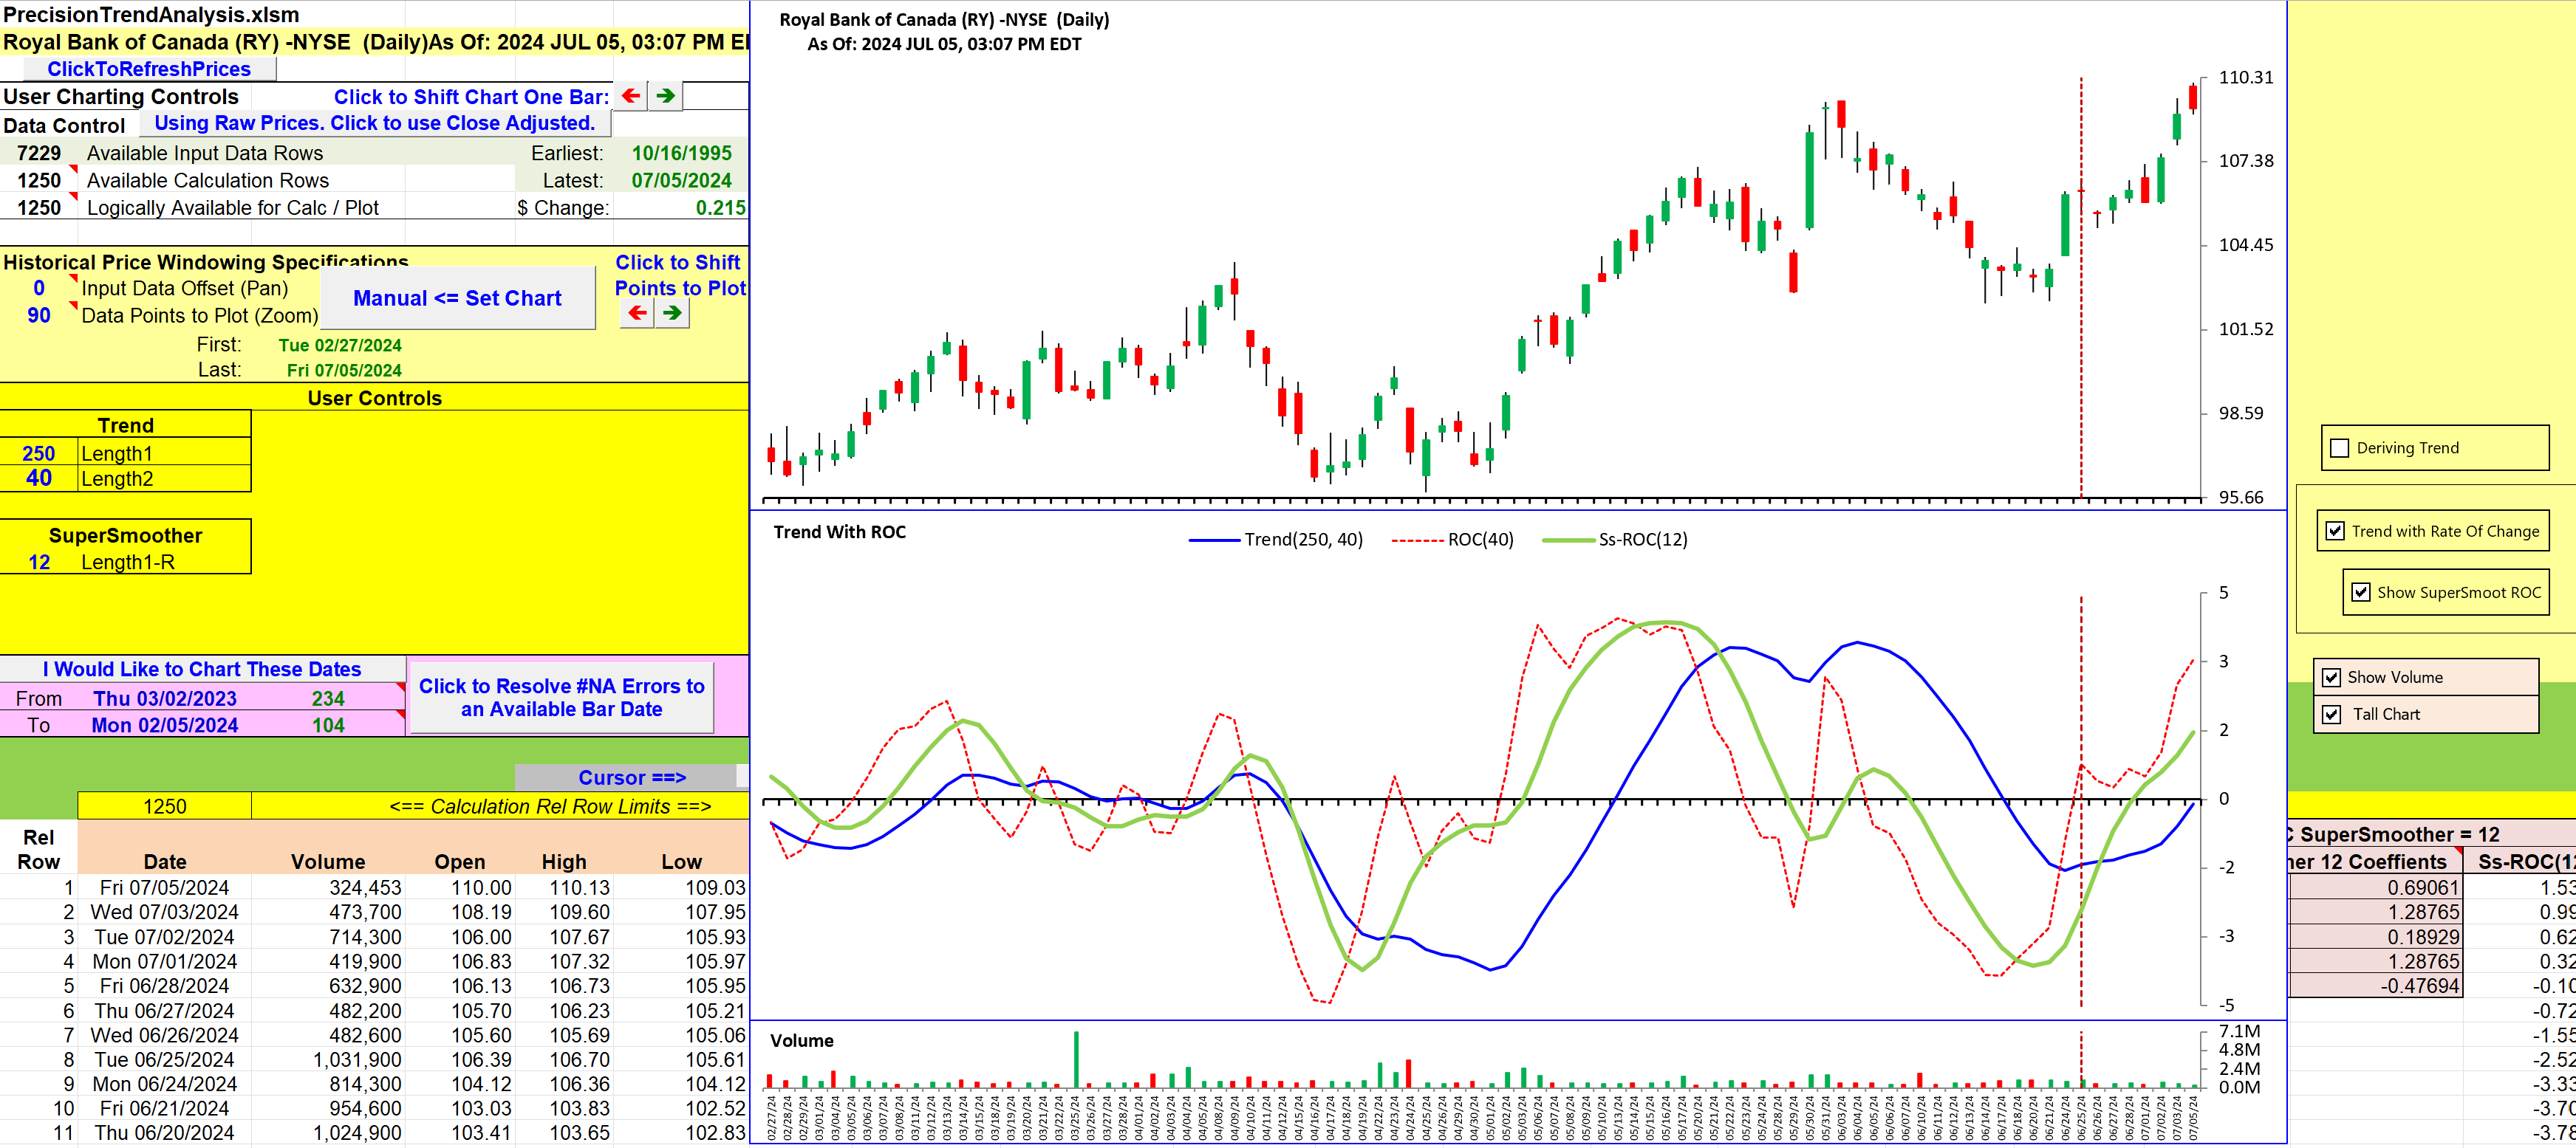Select the open price 106.00 cell

(x=460, y=936)
